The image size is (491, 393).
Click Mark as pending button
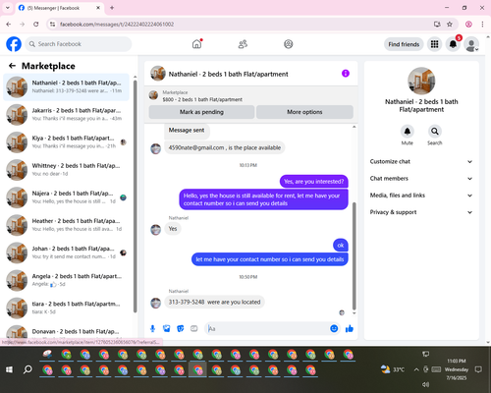click(201, 112)
